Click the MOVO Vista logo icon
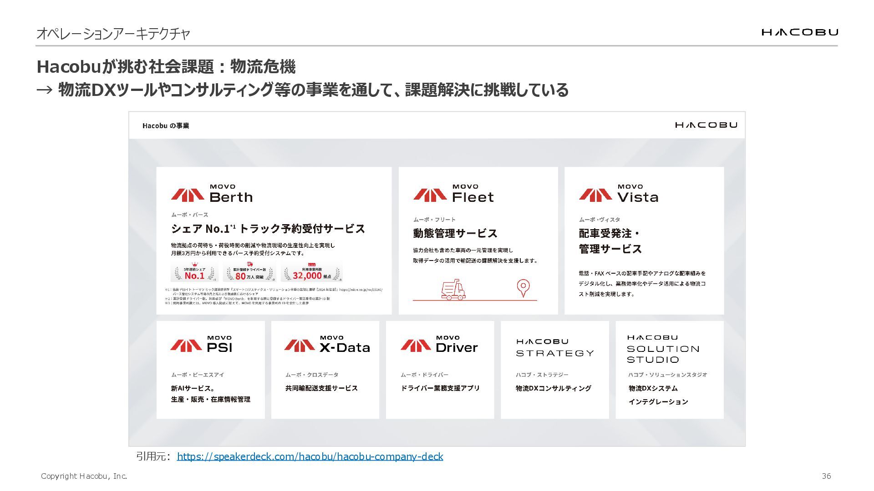Image resolution: width=874 pixels, height=491 pixels. coord(595,195)
